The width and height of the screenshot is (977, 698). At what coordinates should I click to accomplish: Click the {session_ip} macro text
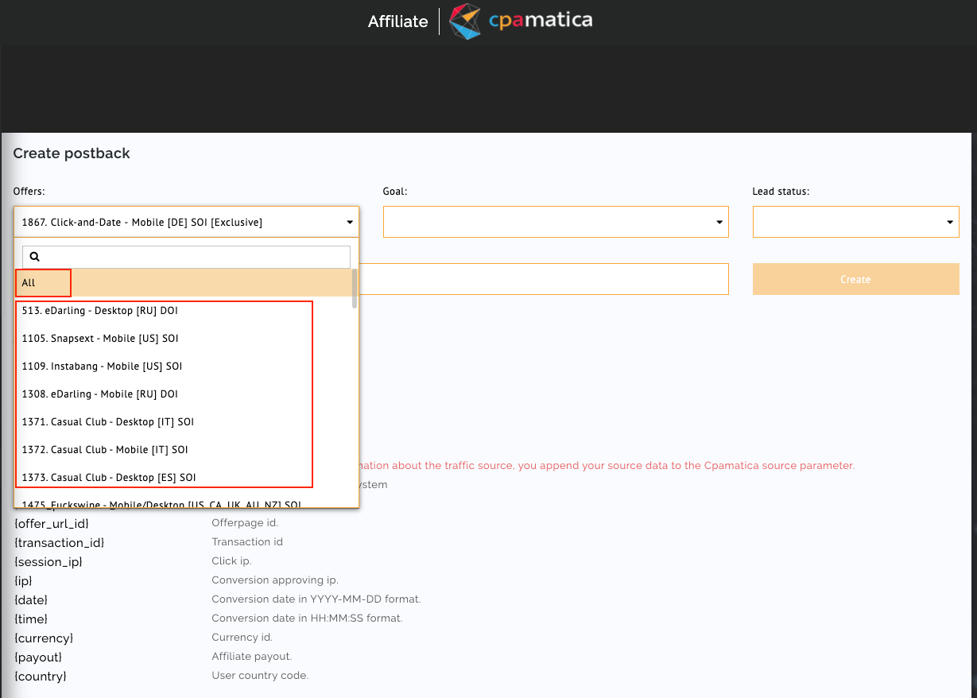coord(48,562)
